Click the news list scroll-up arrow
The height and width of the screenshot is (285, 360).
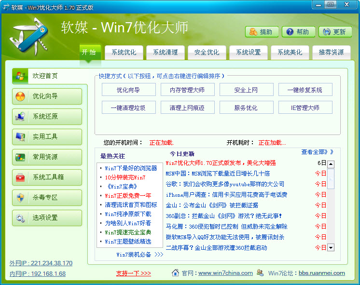[x=331, y=164]
